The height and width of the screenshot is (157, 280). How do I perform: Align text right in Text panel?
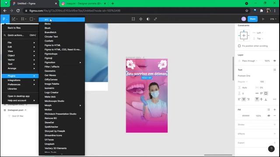(248, 99)
